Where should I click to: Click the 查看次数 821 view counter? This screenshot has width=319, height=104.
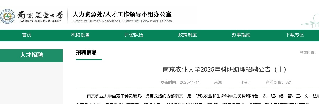coord(279,82)
